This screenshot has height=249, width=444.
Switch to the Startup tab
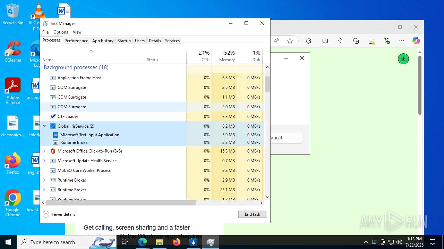(x=124, y=41)
